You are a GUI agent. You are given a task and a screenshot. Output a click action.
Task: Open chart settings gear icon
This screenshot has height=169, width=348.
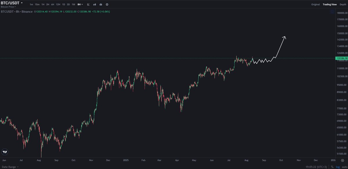[x=342, y=160]
